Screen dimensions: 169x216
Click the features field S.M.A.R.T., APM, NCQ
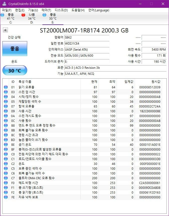pos(115,74)
